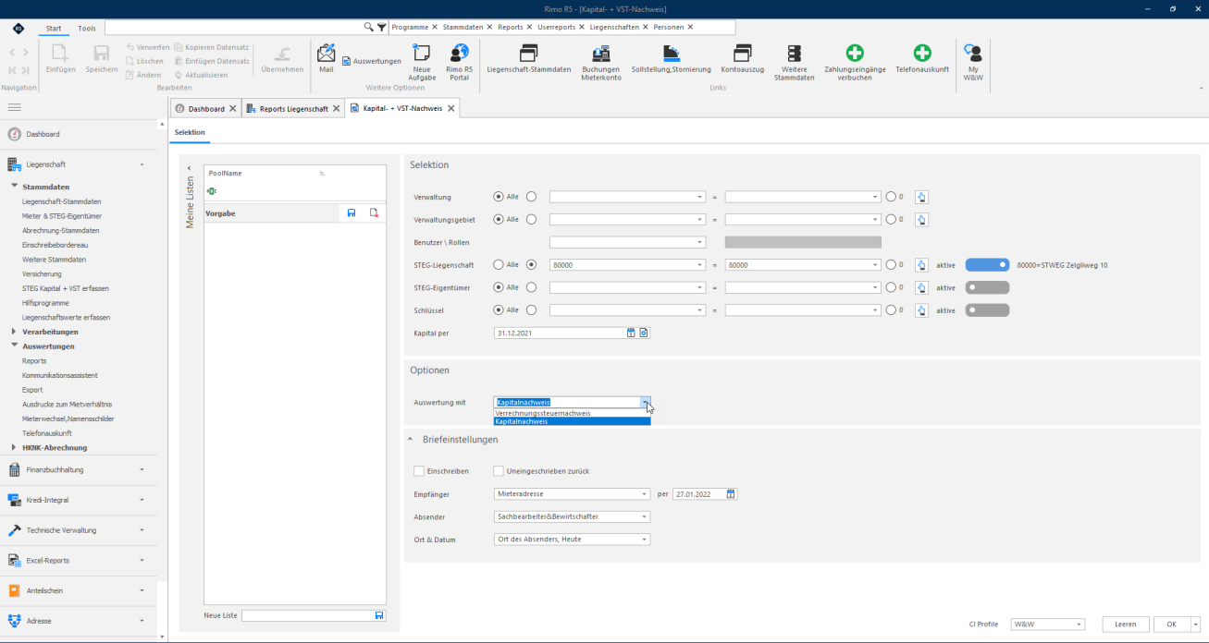Collapse the Briefeinstellungen section
Viewport: 1209px width, 643px height.
(411, 440)
